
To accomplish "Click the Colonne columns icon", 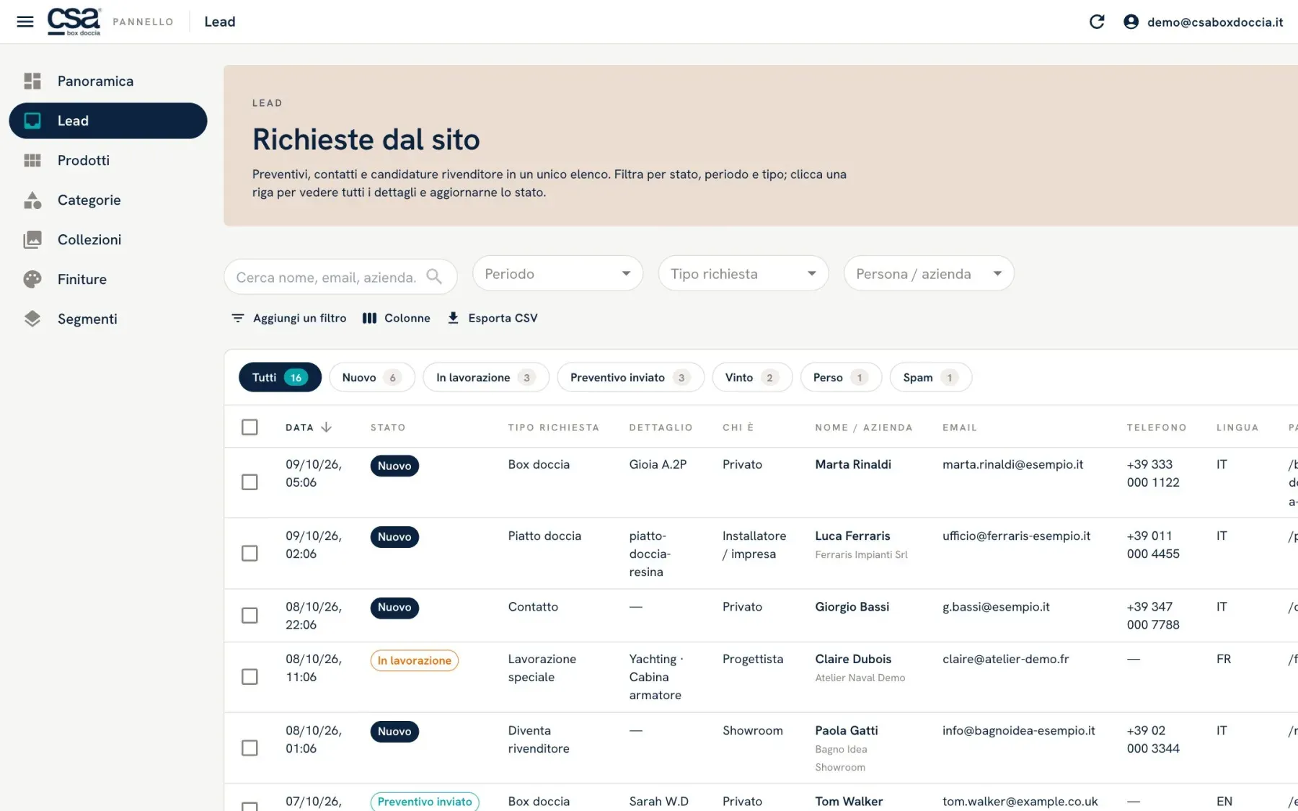I will pyautogui.click(x=369, y=318).
